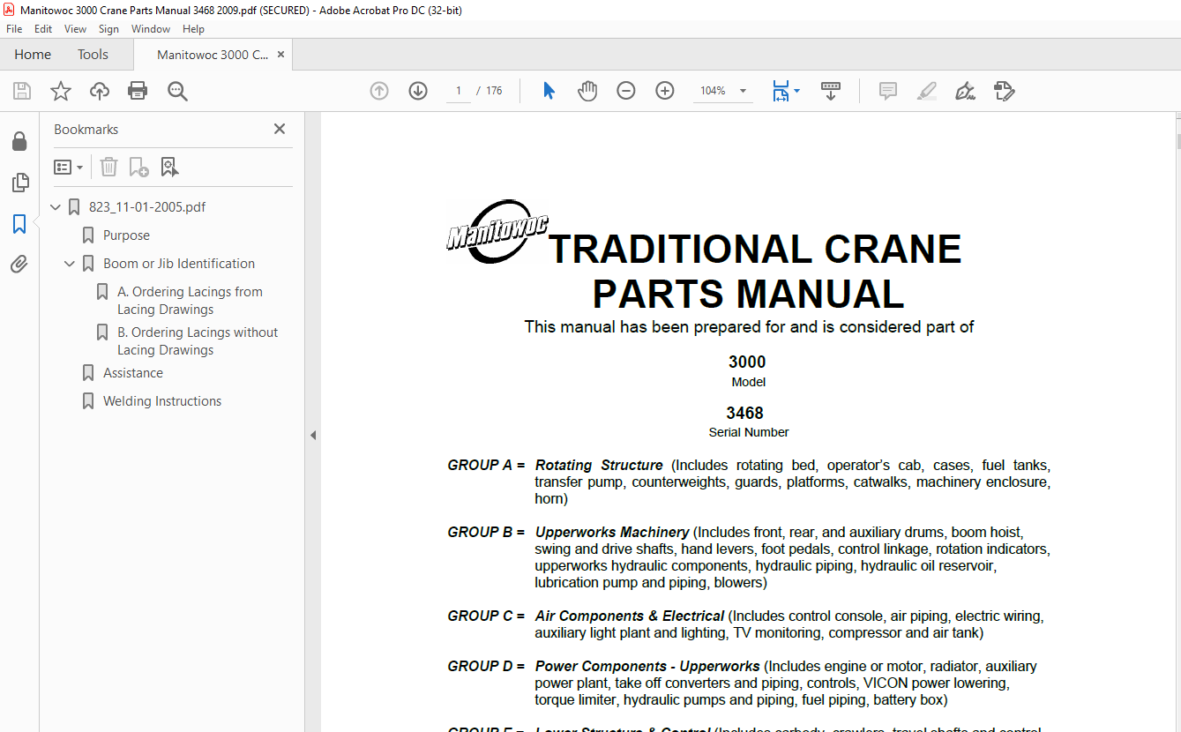Screen dimensions: 1181x732
Task: Switch to the Tools tab
Action: click(x=93, y=55)
